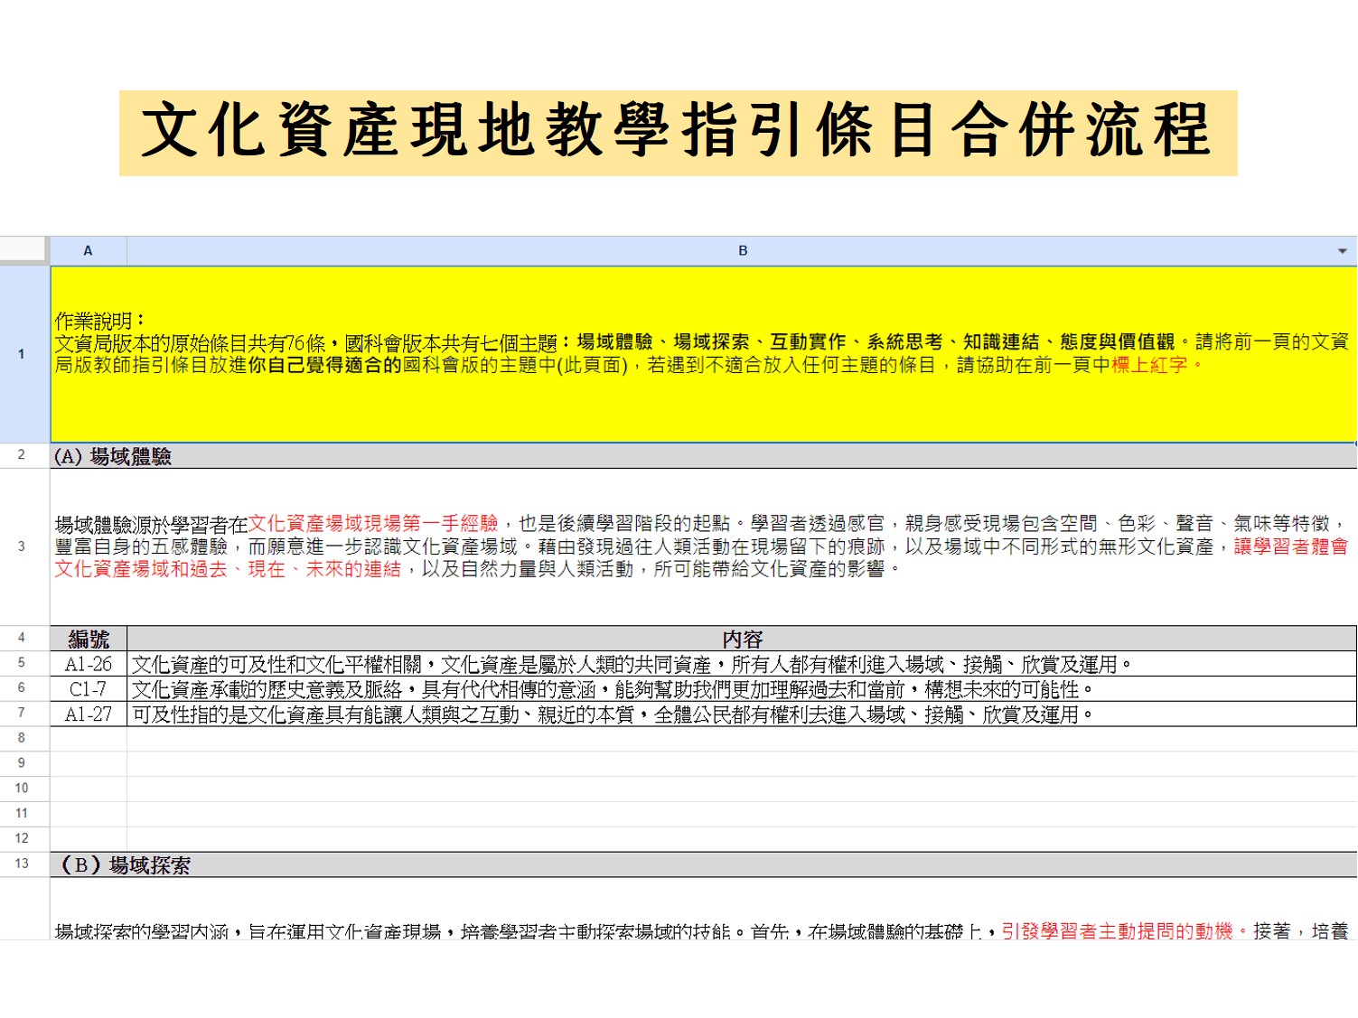Click the slide title 文化資產現地教學指引條目合併流程
The width and height of the screenshot is (1358, 1018).
(x=678, y=132)
